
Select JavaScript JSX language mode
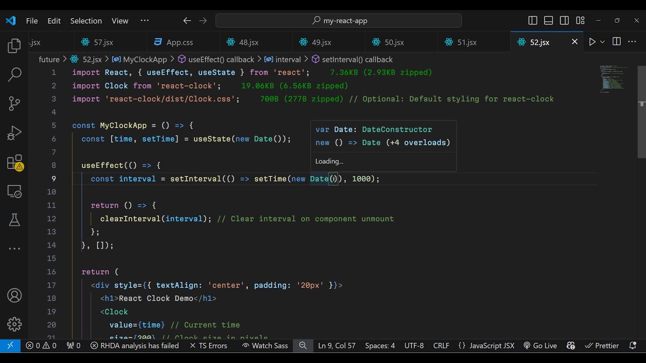click(x=487, y=345)
